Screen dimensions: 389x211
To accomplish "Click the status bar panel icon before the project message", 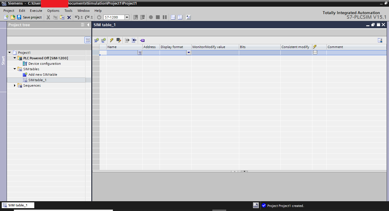I will pos(256,206).
